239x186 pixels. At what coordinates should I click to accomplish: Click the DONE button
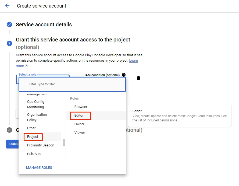click(12, 144)
